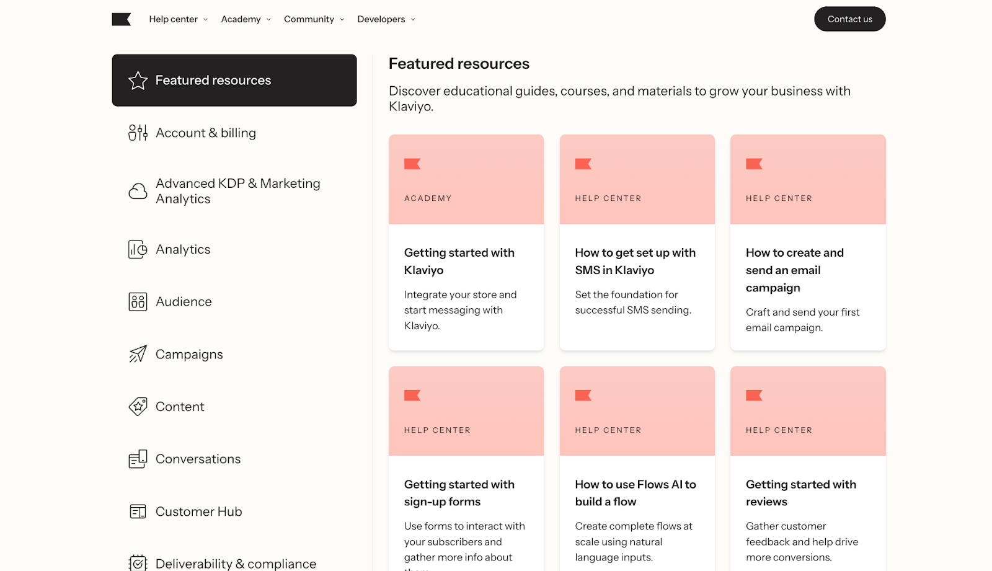Open the Conversations category
This screenshot has height=571, width=992.
[198, 459]
